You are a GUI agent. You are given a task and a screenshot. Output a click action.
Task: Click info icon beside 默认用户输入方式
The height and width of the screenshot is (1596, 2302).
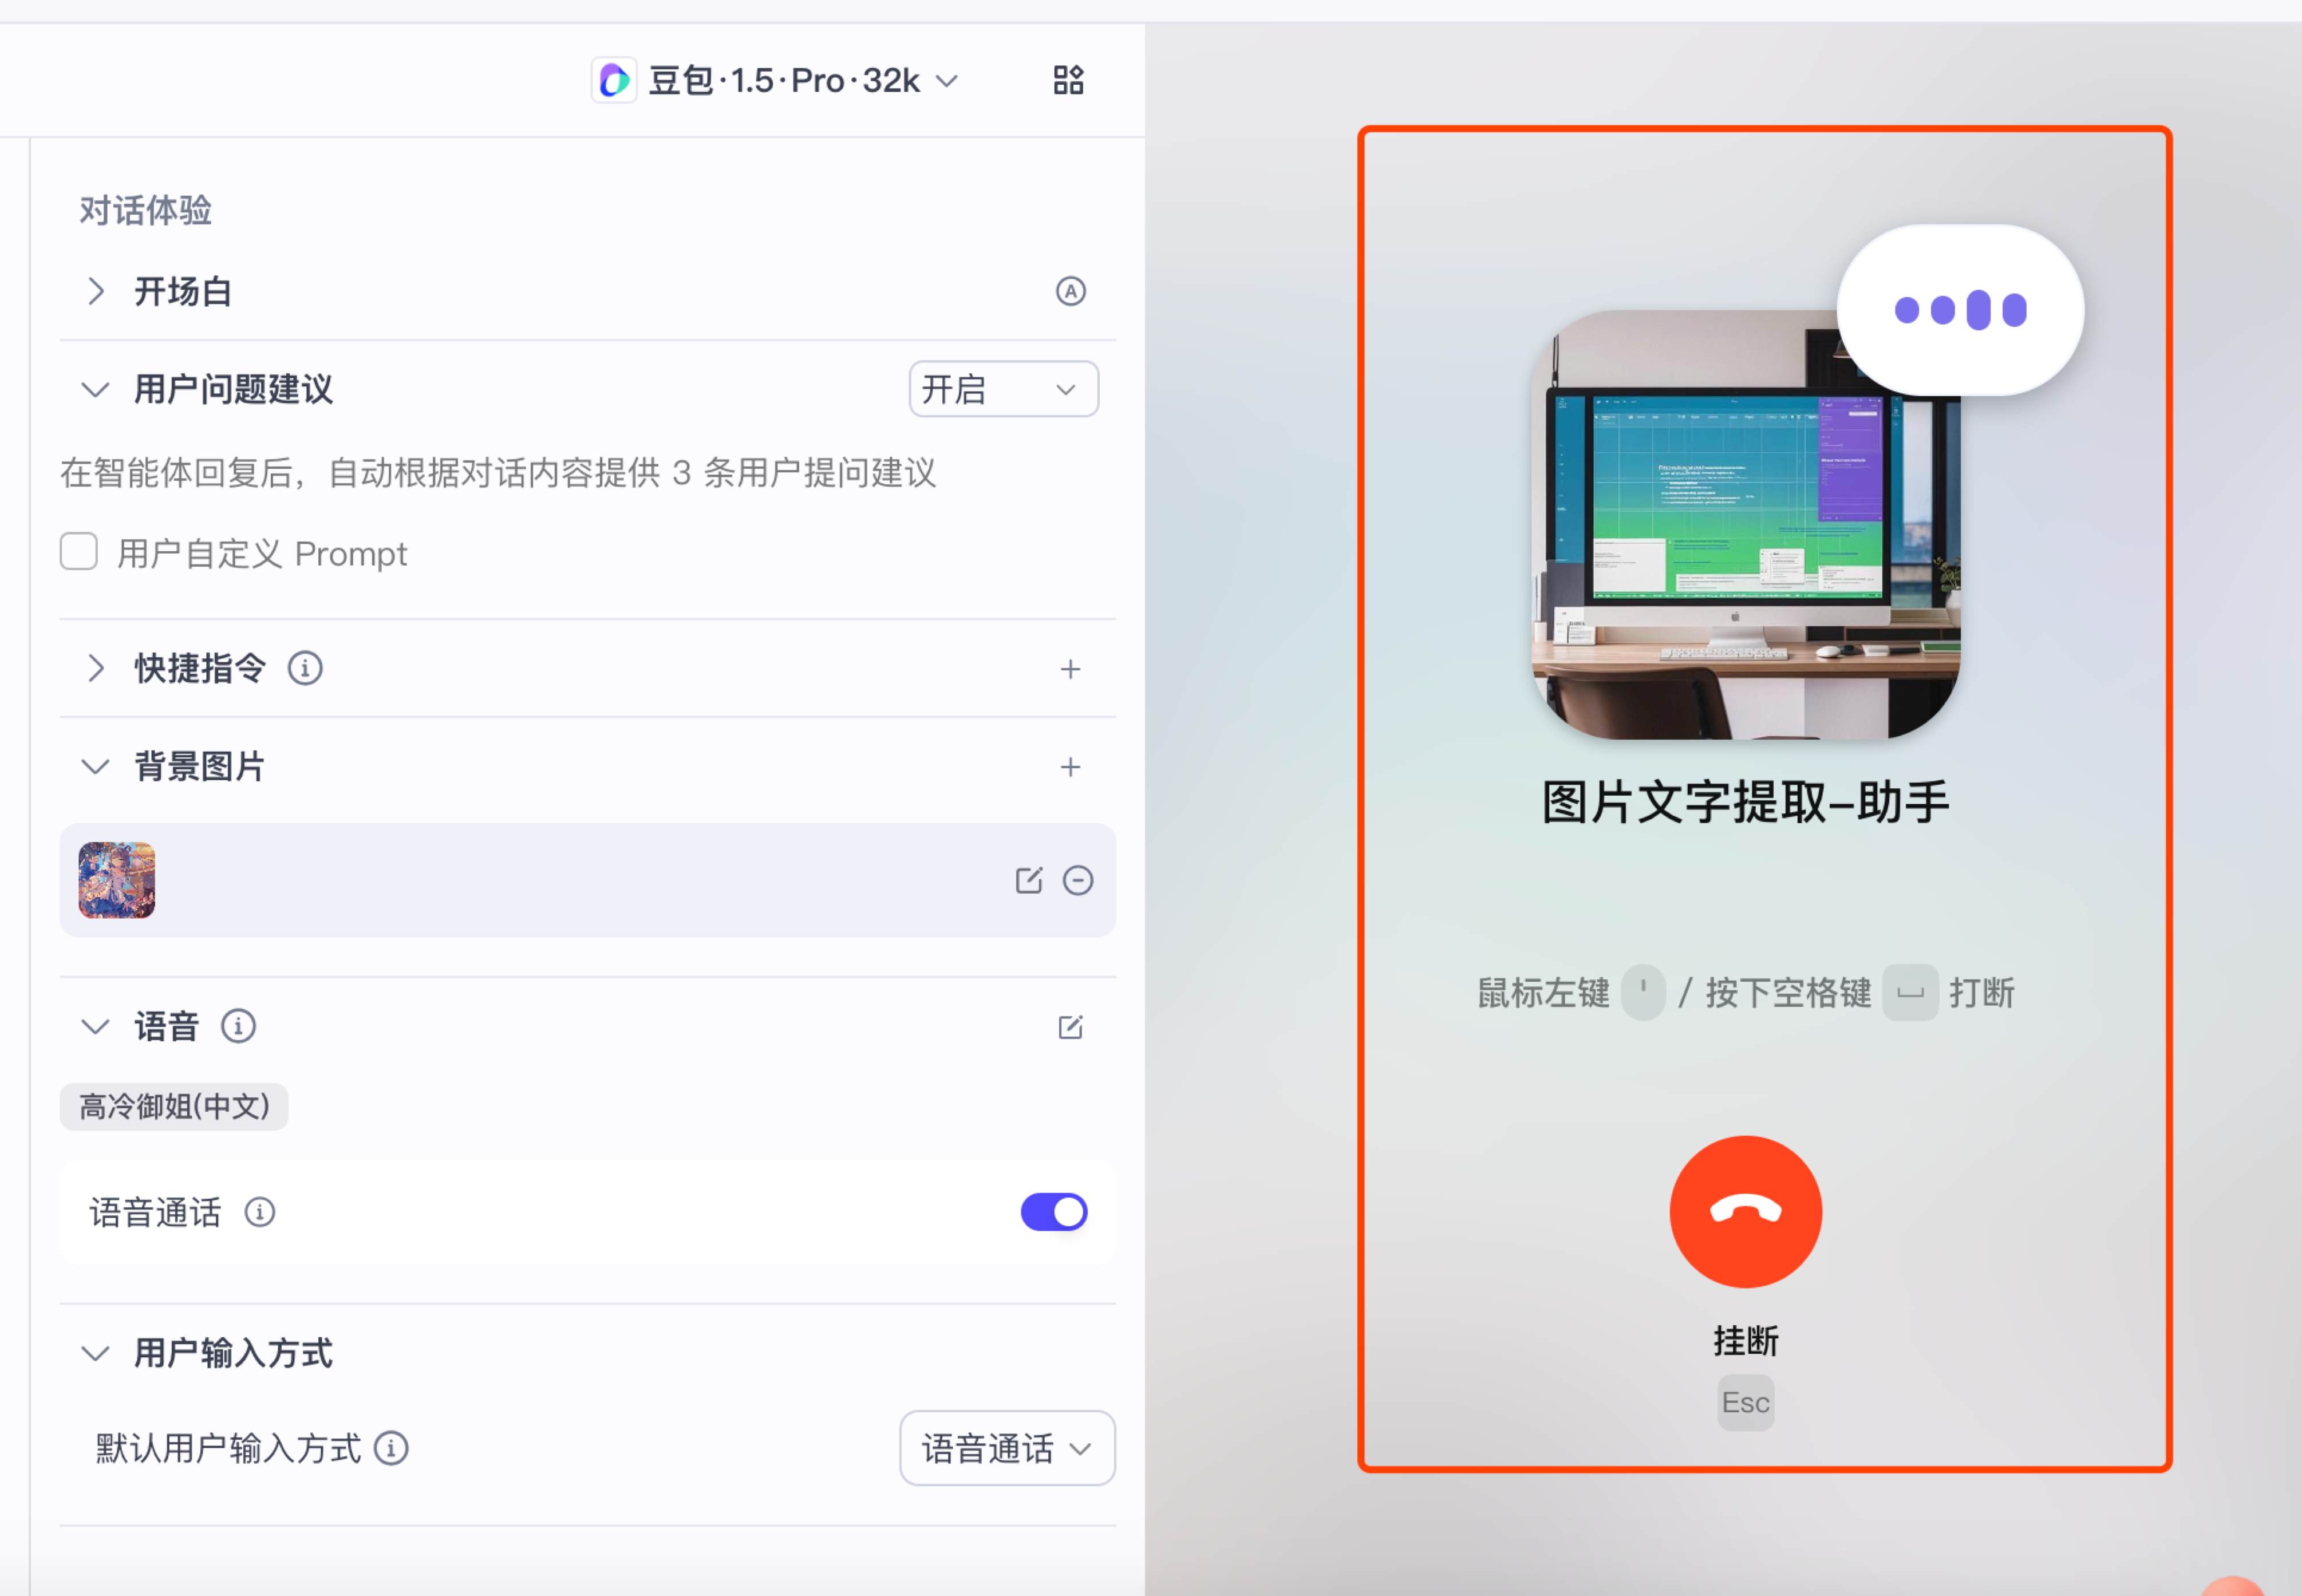[391, 1448]
